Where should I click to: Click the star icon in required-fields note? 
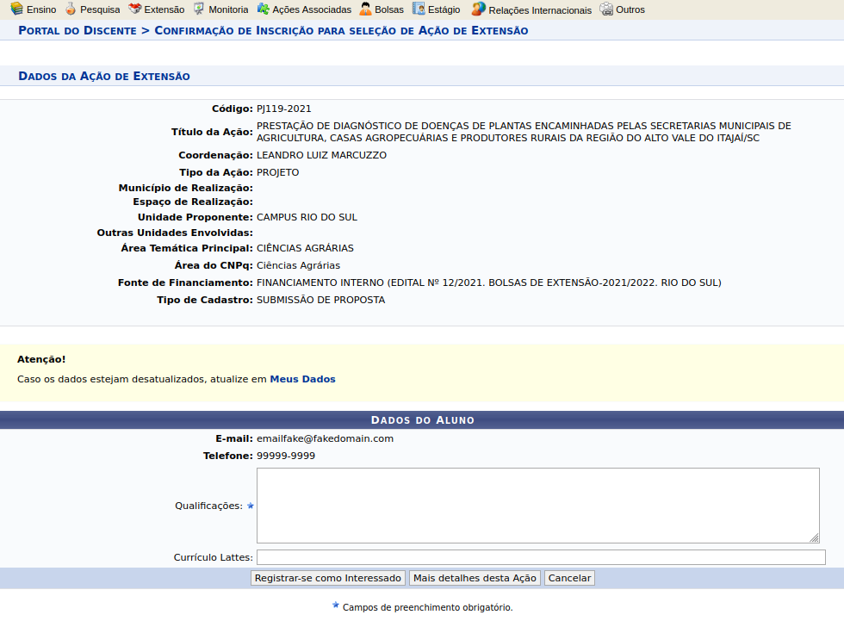pyautogui.click(x=335, y=605)
